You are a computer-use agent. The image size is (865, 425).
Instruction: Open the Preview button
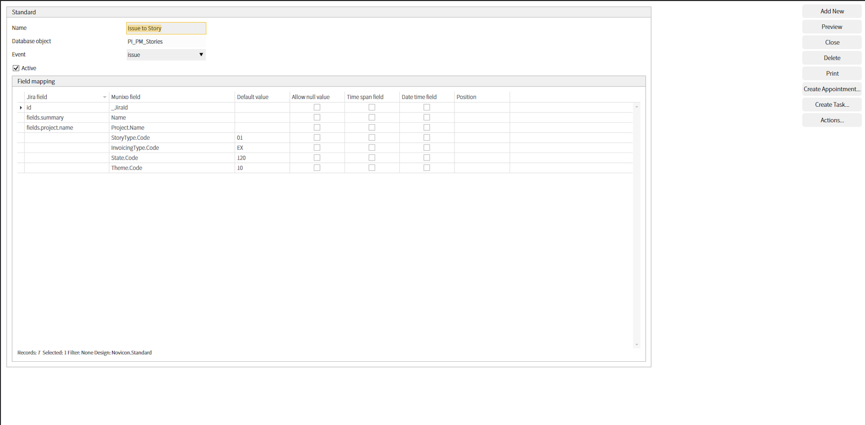[x=831, y=27]
